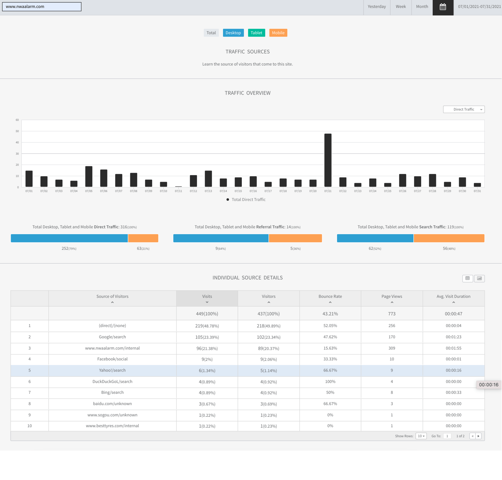Click the orange mobile Direct Traffic bar

point(143,238)
